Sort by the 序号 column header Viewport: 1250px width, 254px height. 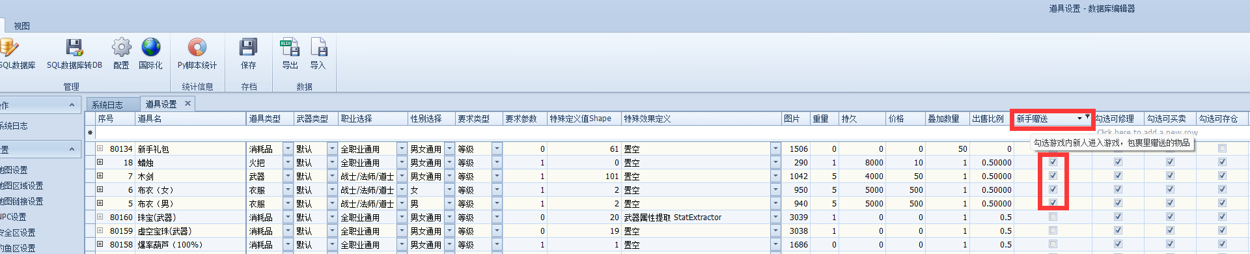point(115,119)
